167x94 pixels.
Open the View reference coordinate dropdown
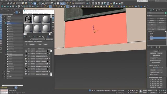pos(47,3)
